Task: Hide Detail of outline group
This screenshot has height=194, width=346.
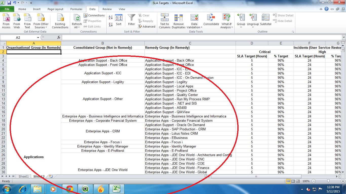Action: pos(283,21)
